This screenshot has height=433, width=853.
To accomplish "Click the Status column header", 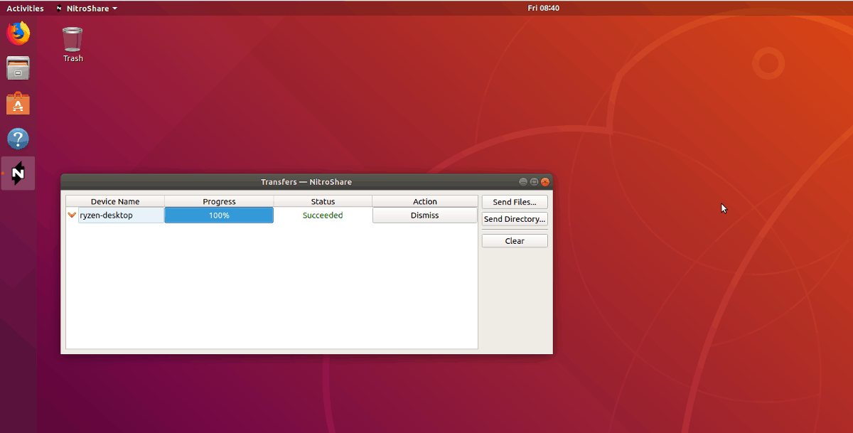I will pyautogui.click(x=323, y=201).
